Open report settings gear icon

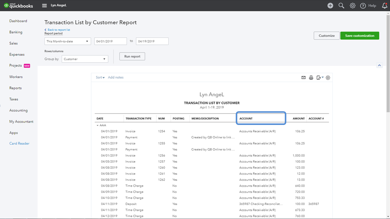328,77
